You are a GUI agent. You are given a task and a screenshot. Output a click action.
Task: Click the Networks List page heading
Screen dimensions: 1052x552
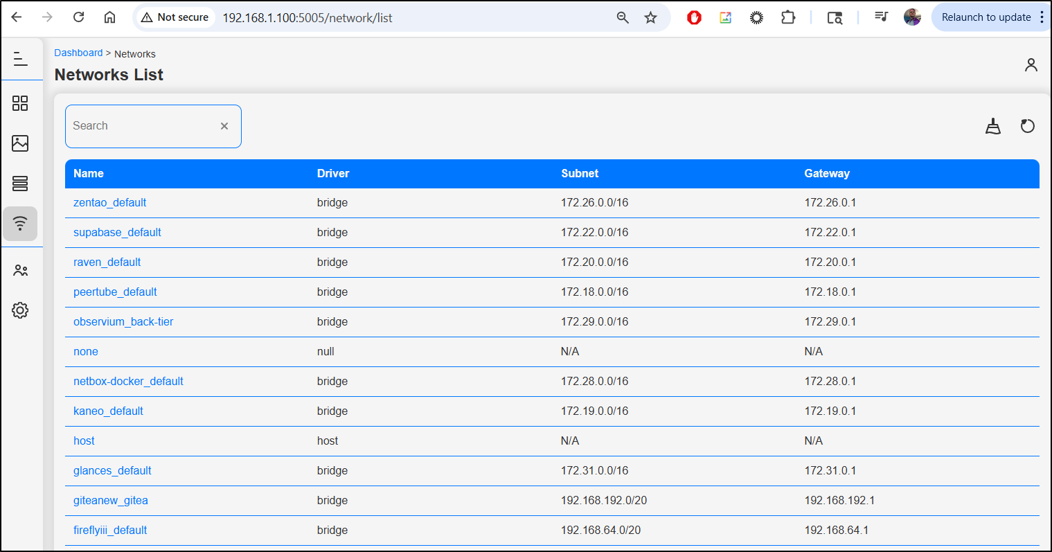click(109, 75)
